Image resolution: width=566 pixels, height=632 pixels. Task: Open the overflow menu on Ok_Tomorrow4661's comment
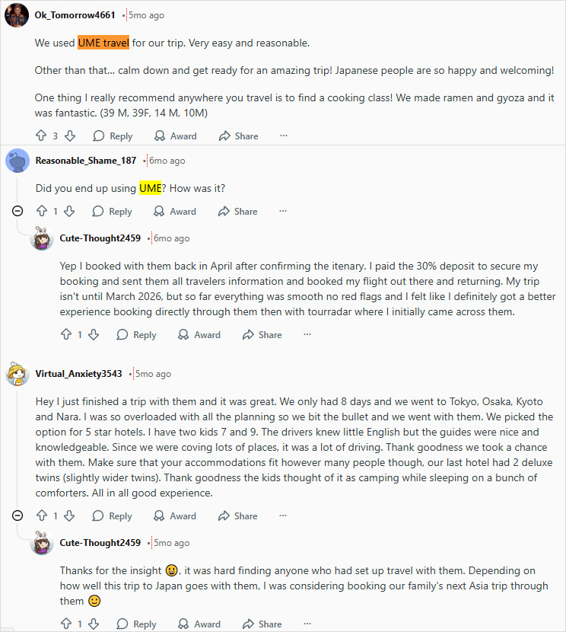[x=283, y=136]
